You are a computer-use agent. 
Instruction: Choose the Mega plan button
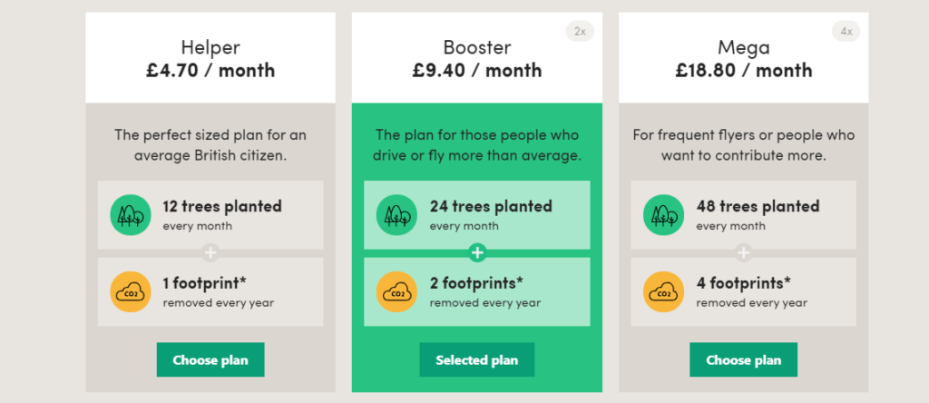744,359
